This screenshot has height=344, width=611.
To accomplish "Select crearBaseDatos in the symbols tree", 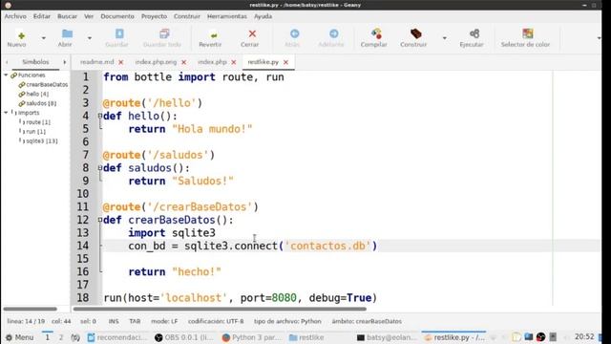I will click(x=47, y=85).
